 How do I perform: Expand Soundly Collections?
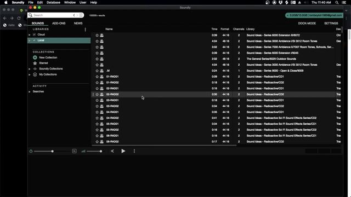click(x=30, y=69)
